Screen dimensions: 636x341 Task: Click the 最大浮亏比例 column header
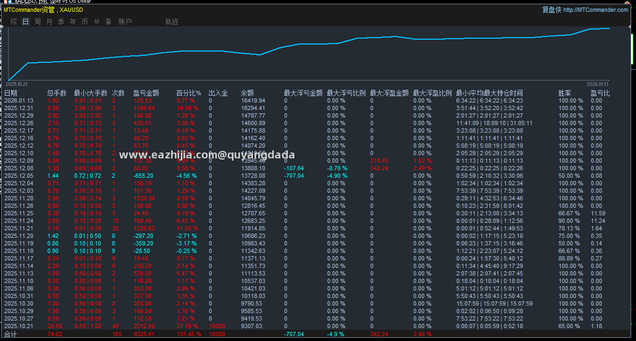click(346, 93)
